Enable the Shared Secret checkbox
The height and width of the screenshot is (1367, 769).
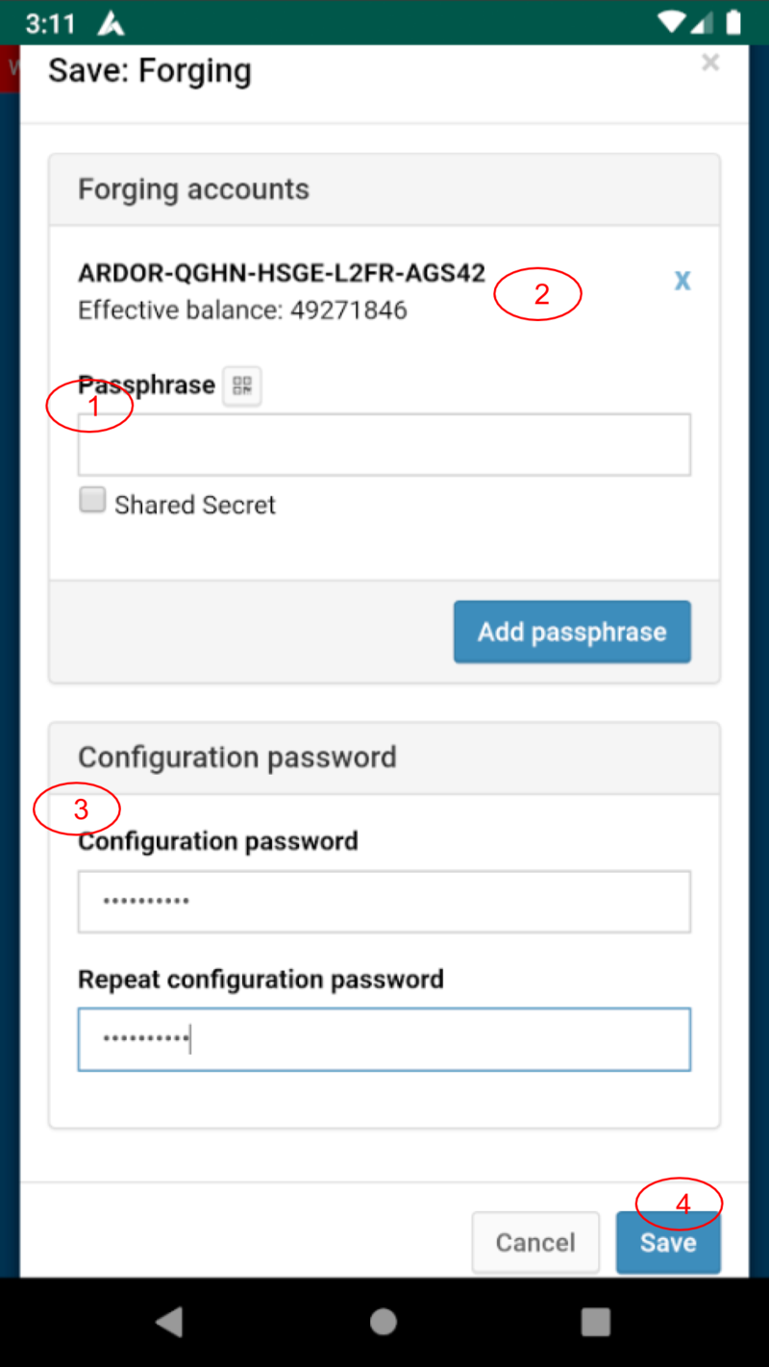pyautogui.click(x=92, y=499)
